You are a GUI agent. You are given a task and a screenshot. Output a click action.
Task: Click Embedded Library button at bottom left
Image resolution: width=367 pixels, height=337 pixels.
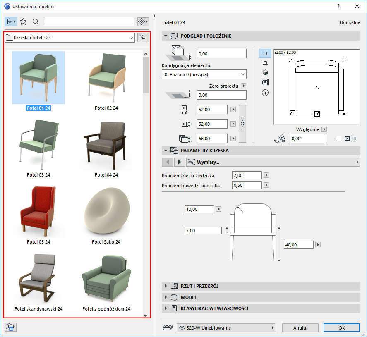(10, 327)
